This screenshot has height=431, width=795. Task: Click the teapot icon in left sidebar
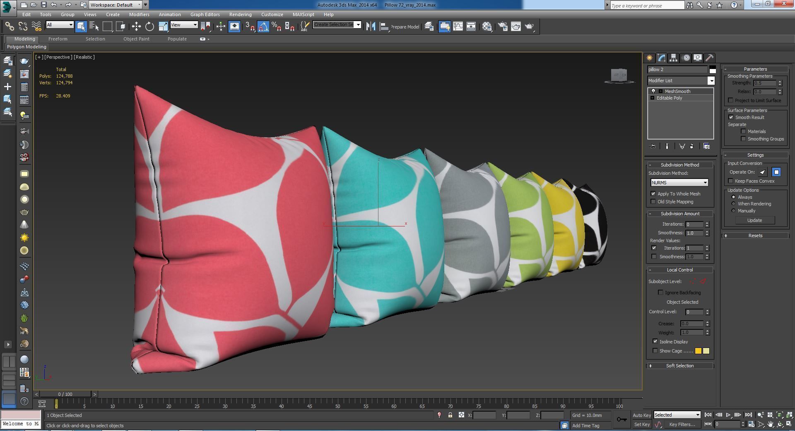pyautogui.click(x=24, y=61)
